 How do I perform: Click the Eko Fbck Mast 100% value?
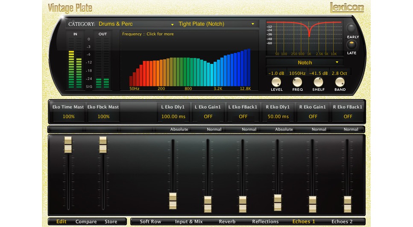pyautogui.click(x=103, y=116)
